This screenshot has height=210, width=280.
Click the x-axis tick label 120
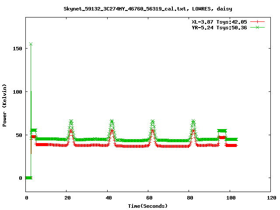point(272,198)
